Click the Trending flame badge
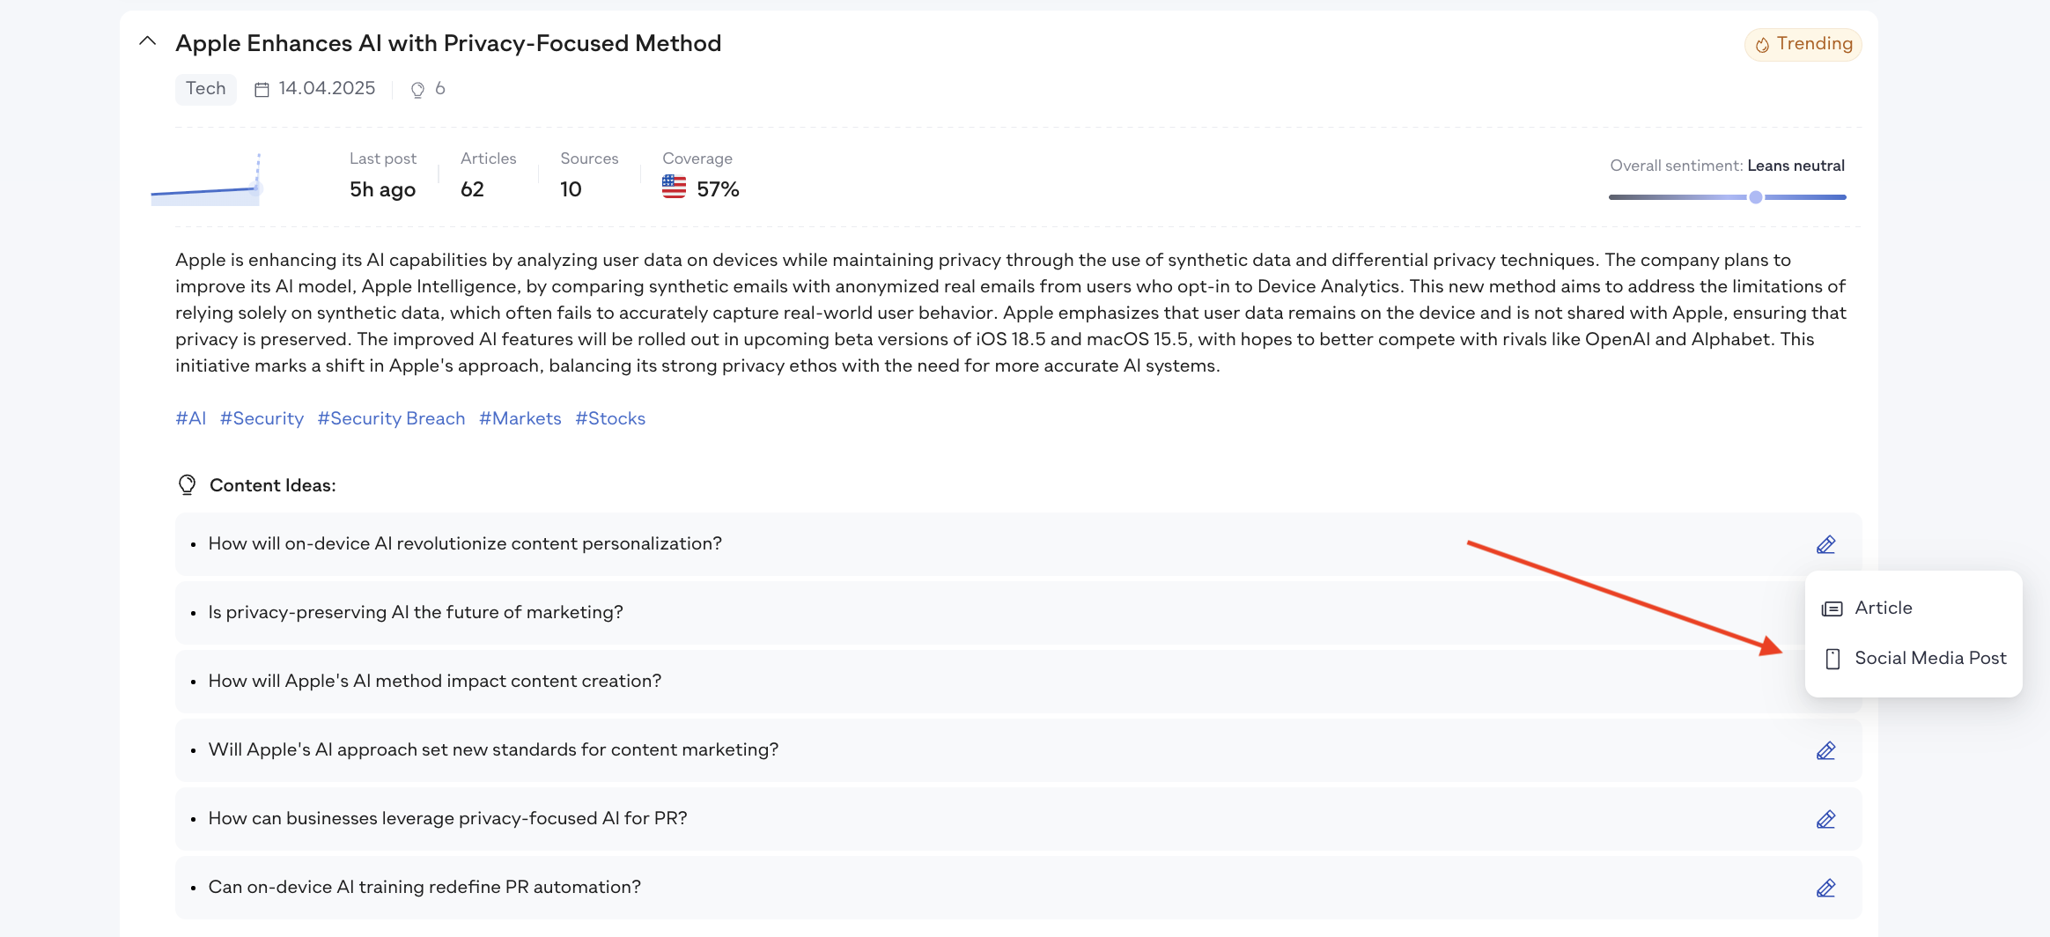This screenshot has height=937, width=2050. pyautogui.click(x=1803, y=44)
